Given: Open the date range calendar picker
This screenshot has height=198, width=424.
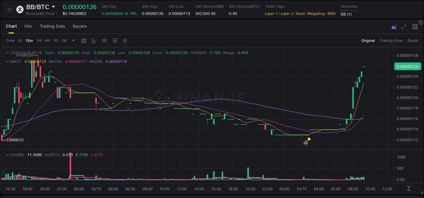Looking at the screenshot, I should point(84,40).
